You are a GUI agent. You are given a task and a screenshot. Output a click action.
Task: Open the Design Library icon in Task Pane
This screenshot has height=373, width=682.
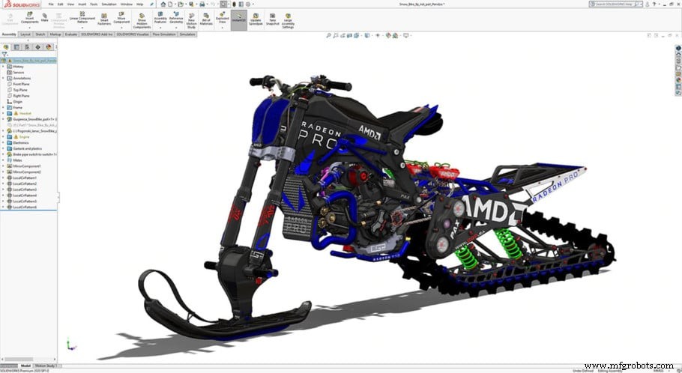[x=678, y=61]
